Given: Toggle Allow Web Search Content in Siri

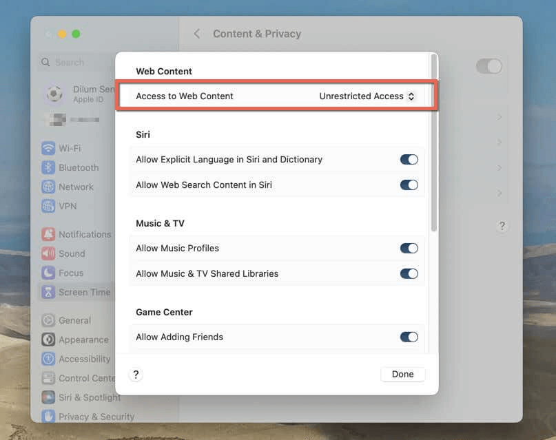Looking at the screenshot, I should tap(409, 185).
